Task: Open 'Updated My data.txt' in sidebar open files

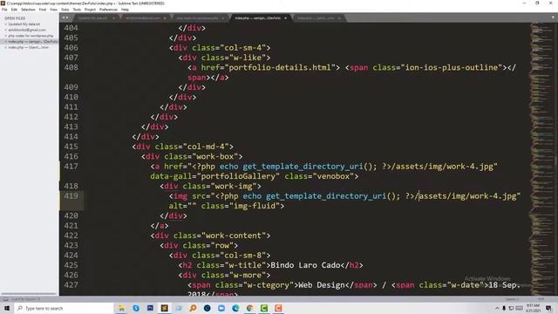Action: [24, 24]
